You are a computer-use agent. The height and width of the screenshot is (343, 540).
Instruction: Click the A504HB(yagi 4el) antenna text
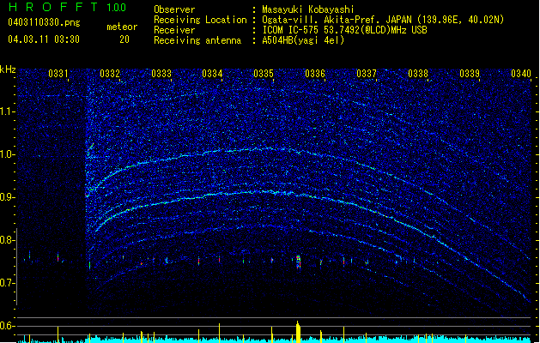[303, 40]
